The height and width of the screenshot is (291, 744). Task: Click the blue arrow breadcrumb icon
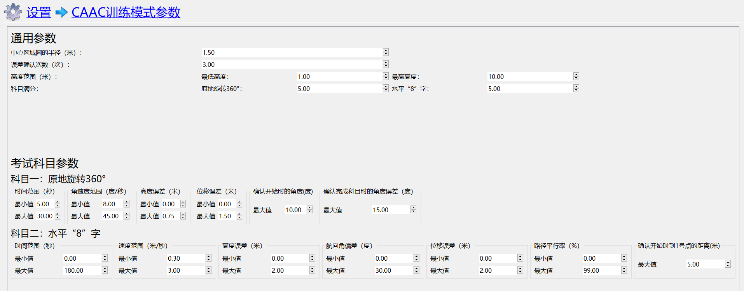click(61, 12)
